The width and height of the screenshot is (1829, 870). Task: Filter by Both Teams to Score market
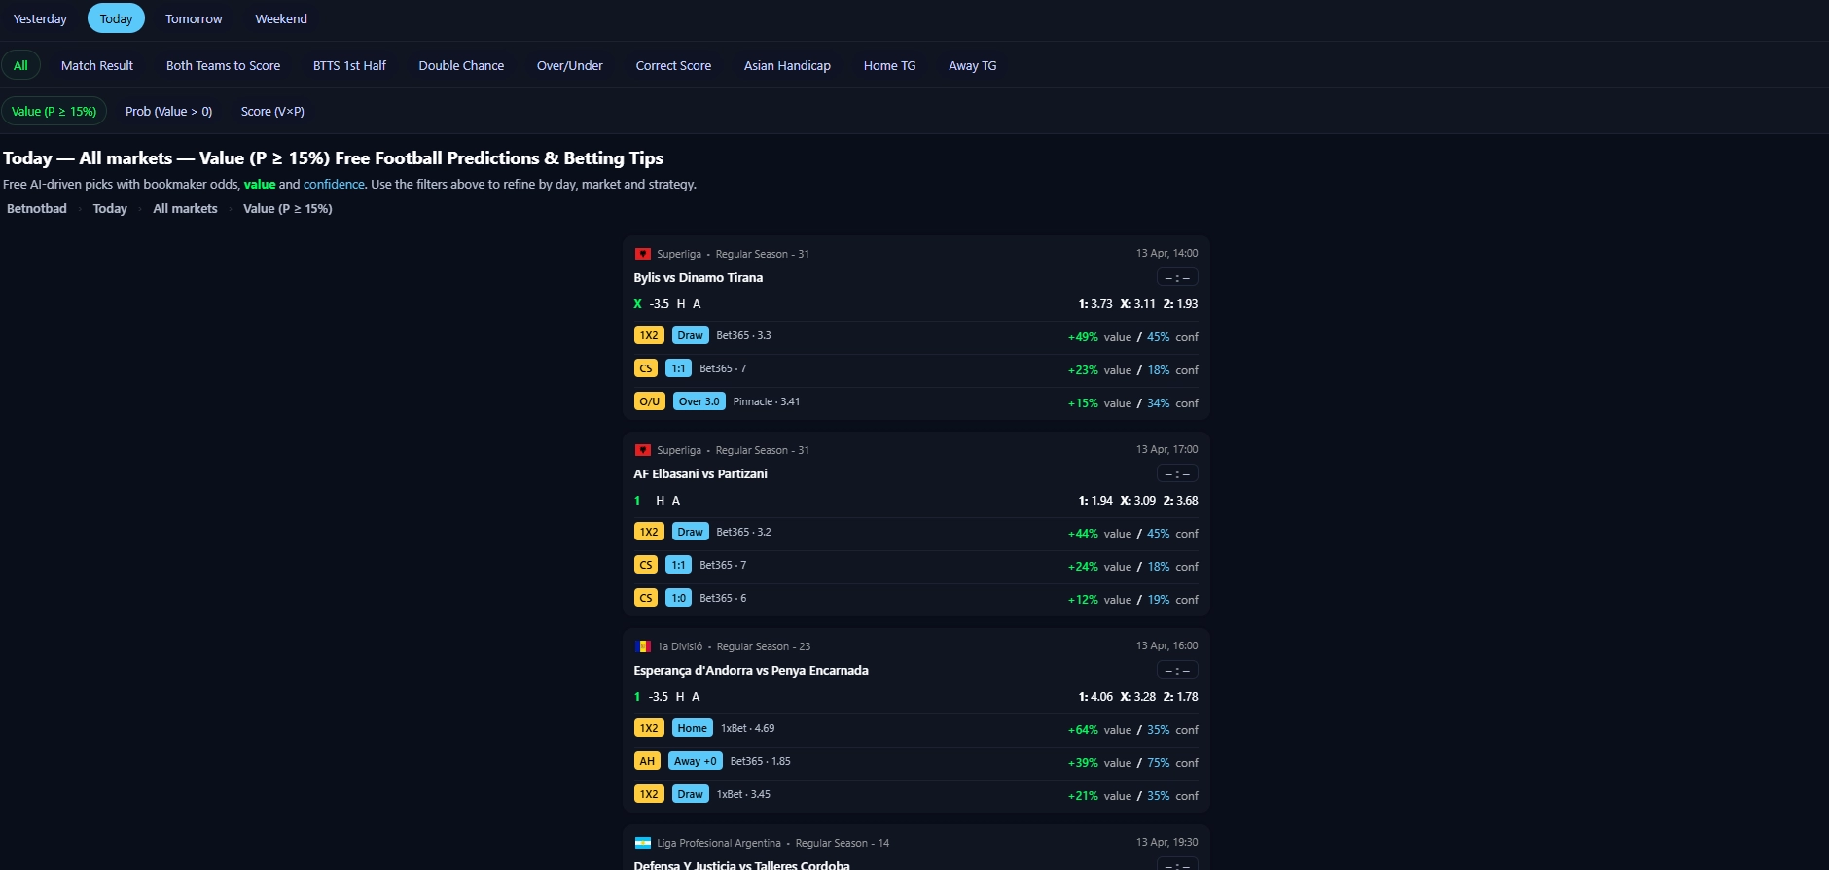[x=223, y=65]
